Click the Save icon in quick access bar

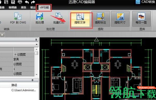[6, 2]
